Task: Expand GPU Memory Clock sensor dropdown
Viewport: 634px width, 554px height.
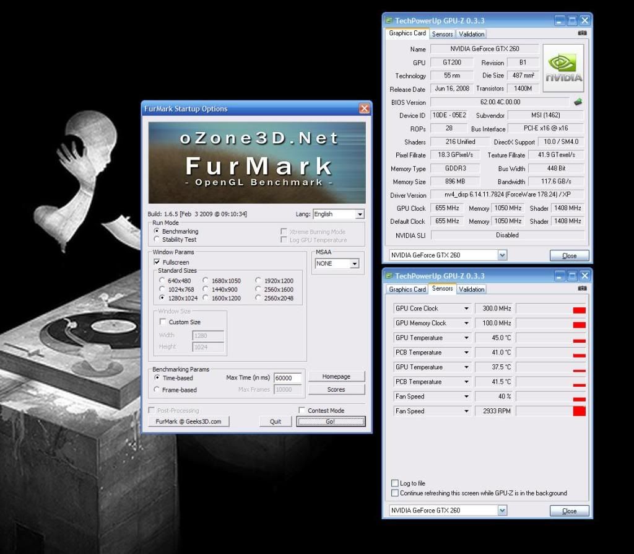Action: click(x=466, y=323)
